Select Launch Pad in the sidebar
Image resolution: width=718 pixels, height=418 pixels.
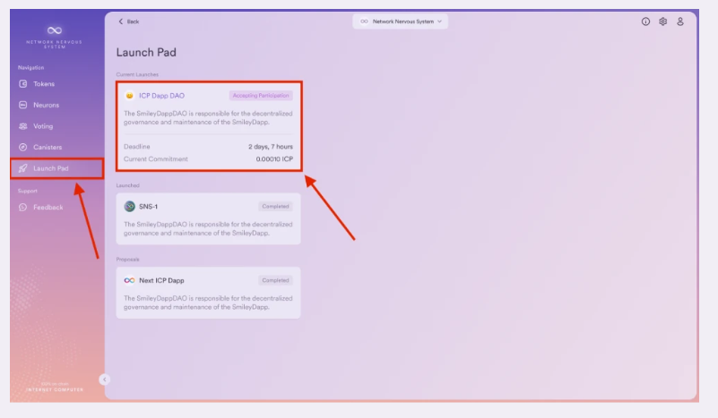(x=56, y=168)
